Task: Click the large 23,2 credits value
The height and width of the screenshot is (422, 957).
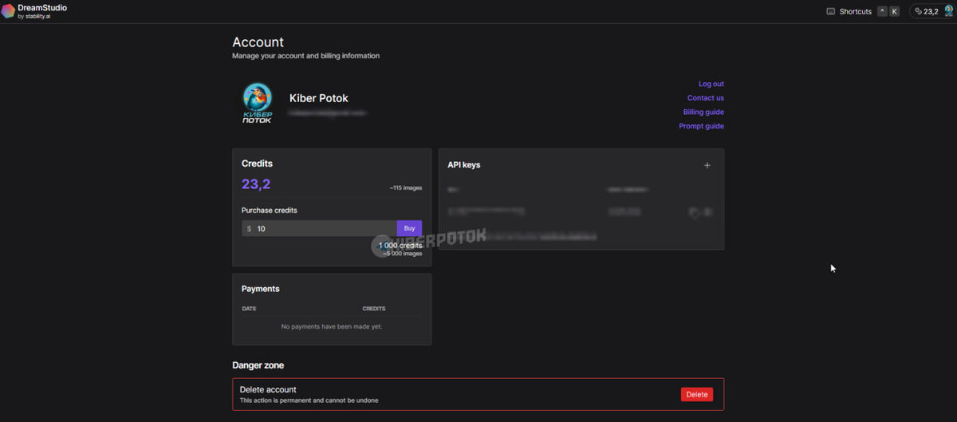Action: coord(256,184)
